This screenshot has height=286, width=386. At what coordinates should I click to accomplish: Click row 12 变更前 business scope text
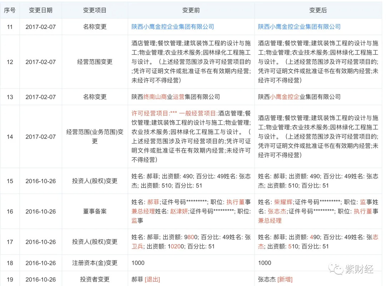(x=191, y=62)
